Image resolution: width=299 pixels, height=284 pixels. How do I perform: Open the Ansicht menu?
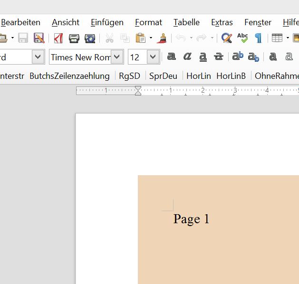click(x=66, y=22)
